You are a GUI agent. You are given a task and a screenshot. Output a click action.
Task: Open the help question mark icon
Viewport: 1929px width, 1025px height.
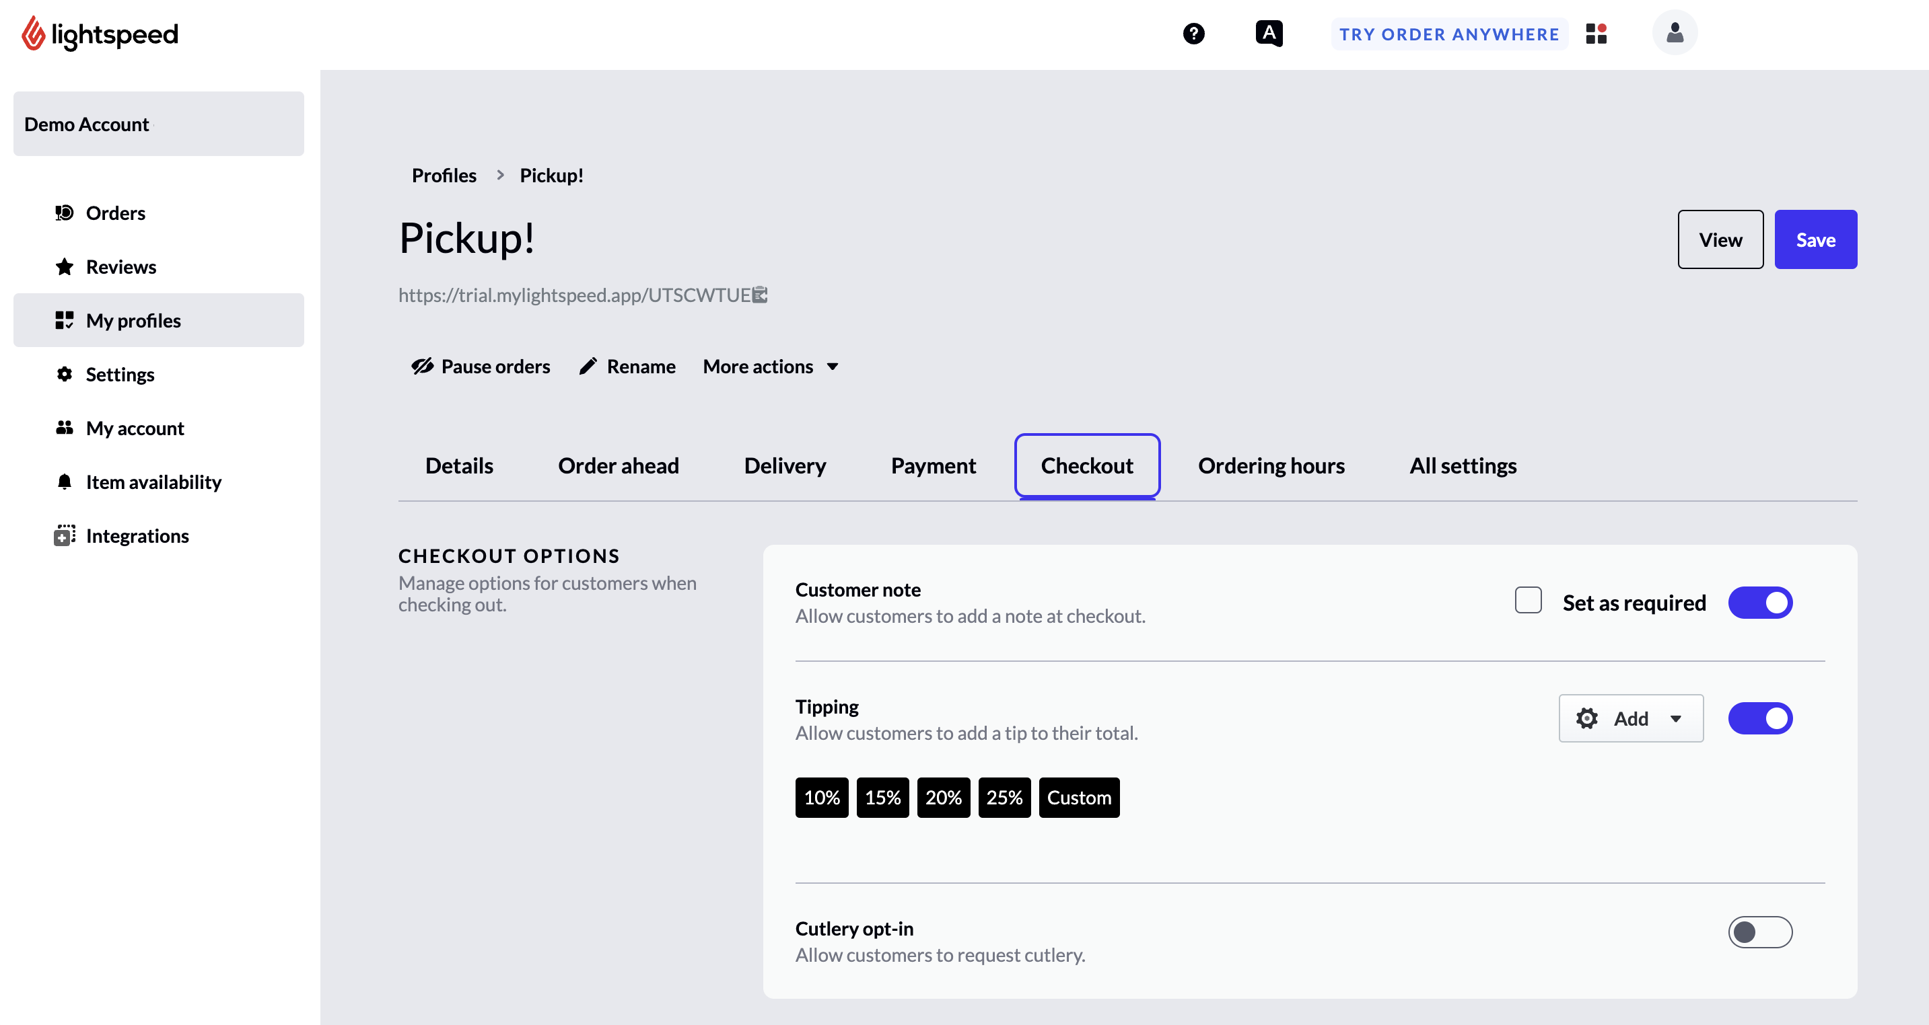click(x=1193, y=34)
